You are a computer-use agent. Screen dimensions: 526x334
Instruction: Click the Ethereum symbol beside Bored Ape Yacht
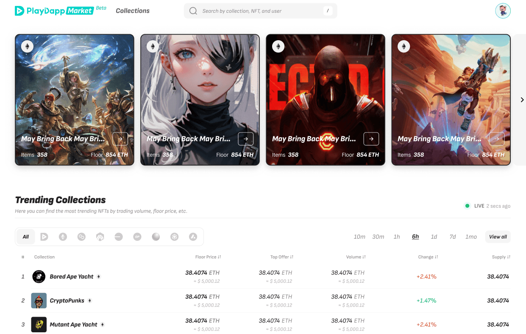99,277
